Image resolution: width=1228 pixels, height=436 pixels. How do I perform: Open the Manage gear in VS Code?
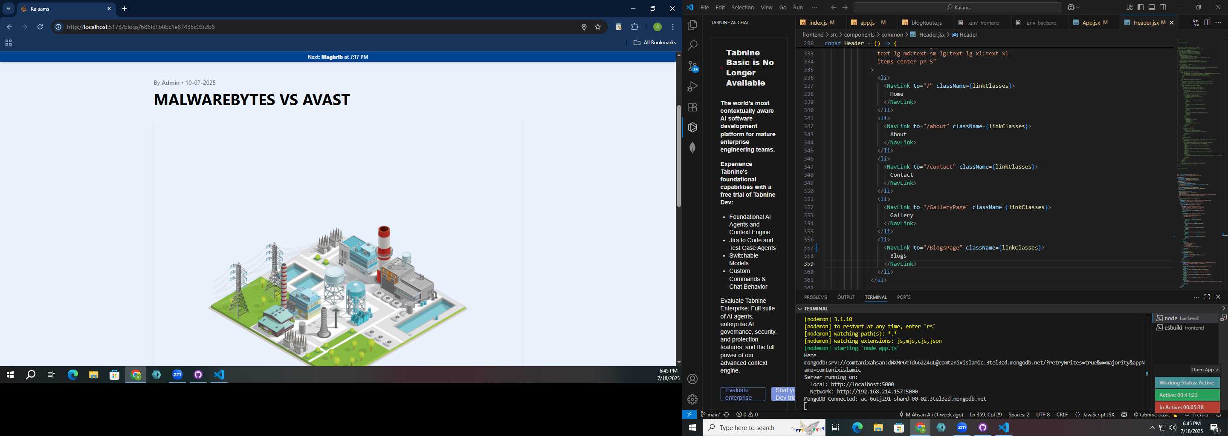coord(692,399)
